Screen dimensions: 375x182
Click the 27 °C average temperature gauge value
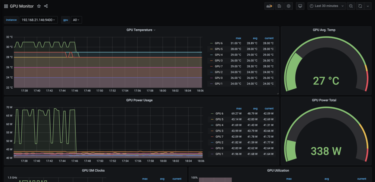tap(326, 81)
